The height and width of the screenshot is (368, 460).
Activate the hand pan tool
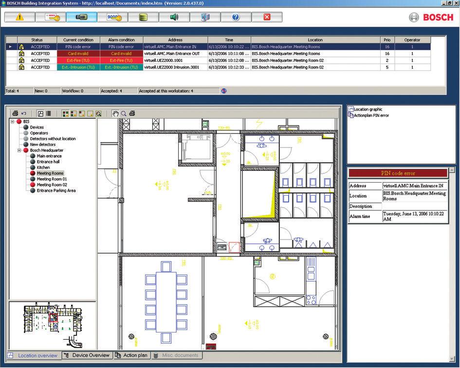(115, 113)
